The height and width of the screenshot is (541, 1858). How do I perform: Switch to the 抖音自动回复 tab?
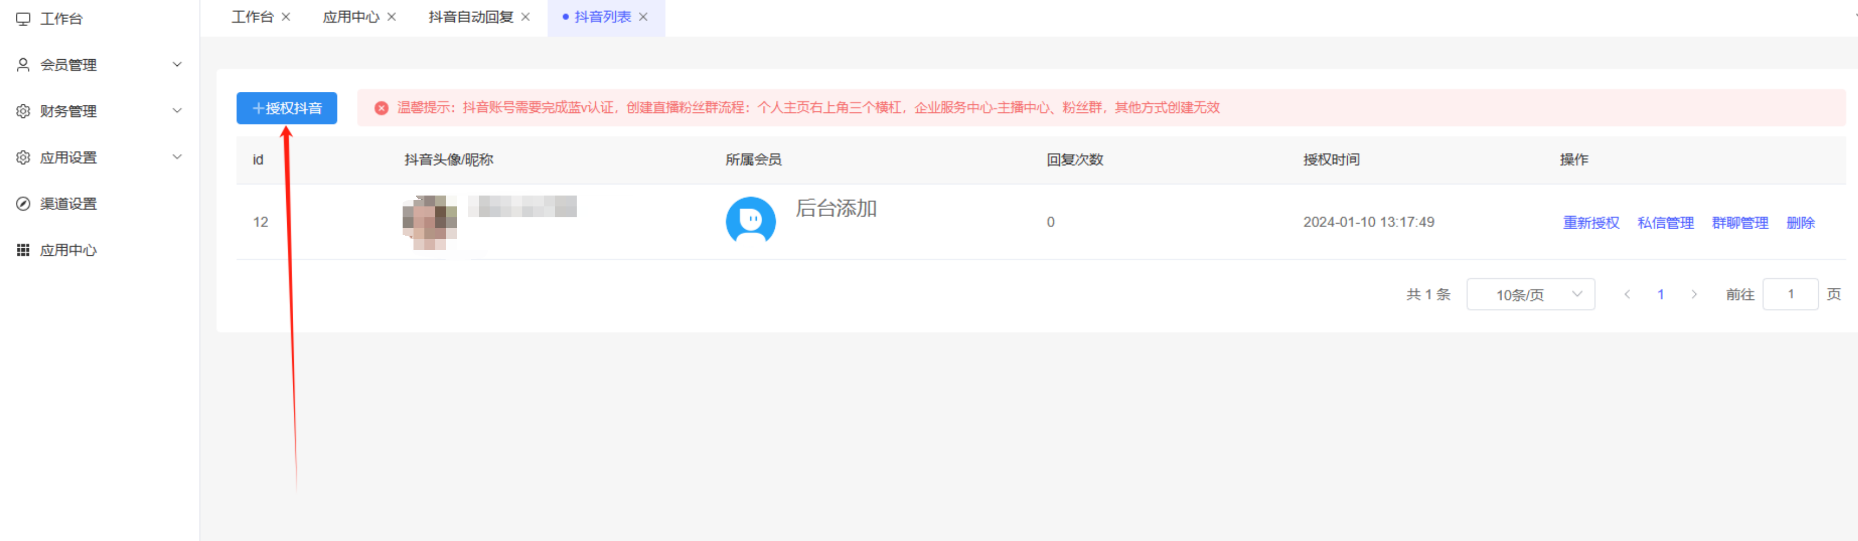471,17
